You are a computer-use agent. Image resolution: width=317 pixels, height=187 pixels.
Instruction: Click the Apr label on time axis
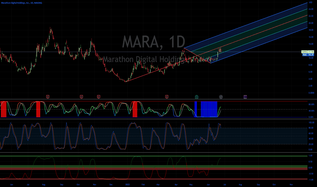tap(176, 185)
